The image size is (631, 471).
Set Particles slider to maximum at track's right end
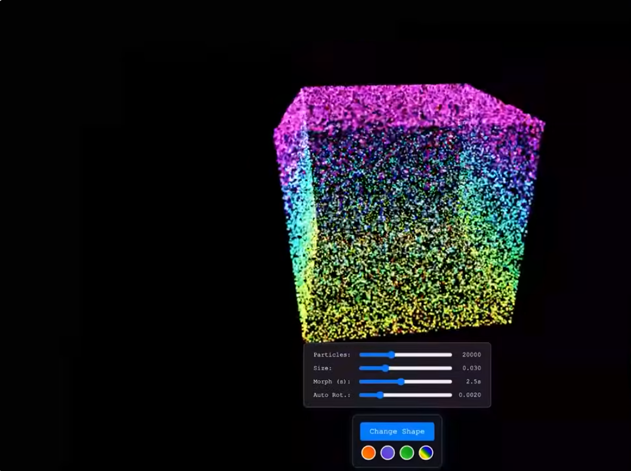[x=450, y=355]
